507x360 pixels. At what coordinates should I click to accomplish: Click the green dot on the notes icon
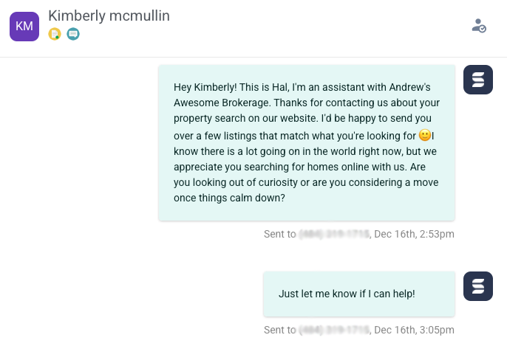click(57, 37)
